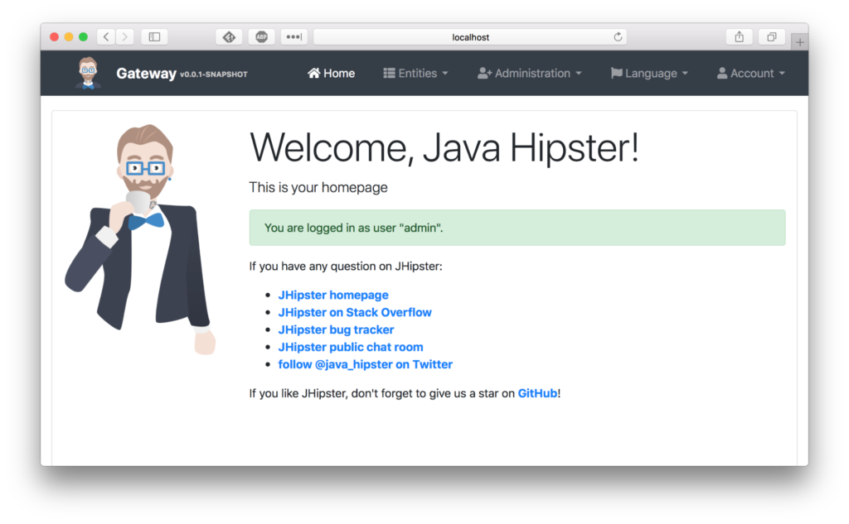Select Home in the navigation bar
The width and height of the screenshot is (849, 524).
[x=330, y=73]
